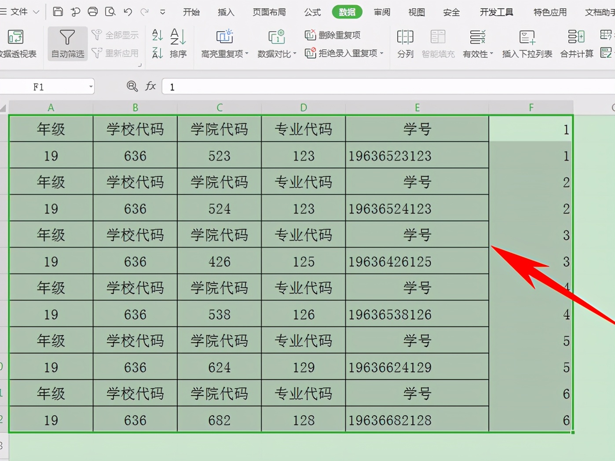Click the cell with value 125
The height and width of the screenshot is (461, 615).
click(304, 262)
